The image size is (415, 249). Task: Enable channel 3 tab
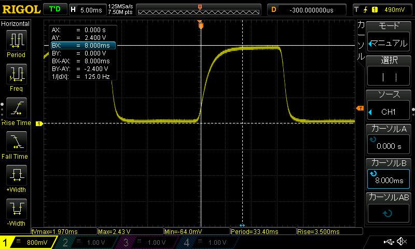point(148,242)
